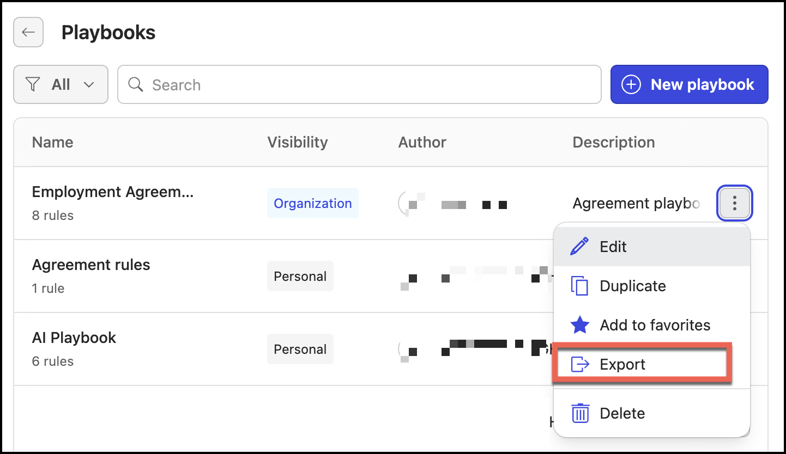786x454 pixels.
Task: Focus the Search input field
Action: tap(359, 84)
